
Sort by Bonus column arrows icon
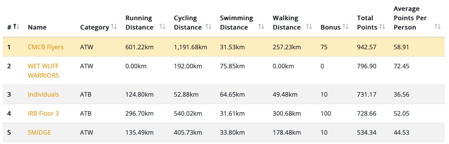(x=345, y=27)
